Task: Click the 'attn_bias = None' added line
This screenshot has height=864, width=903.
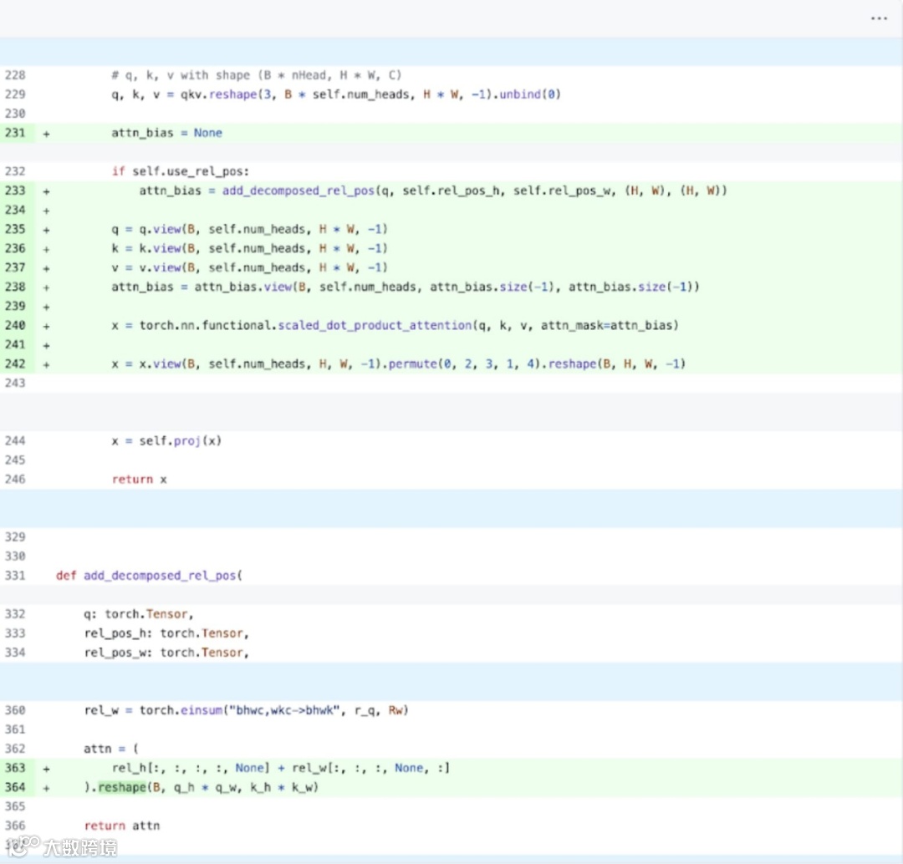Action: click(x=166, y=133)
